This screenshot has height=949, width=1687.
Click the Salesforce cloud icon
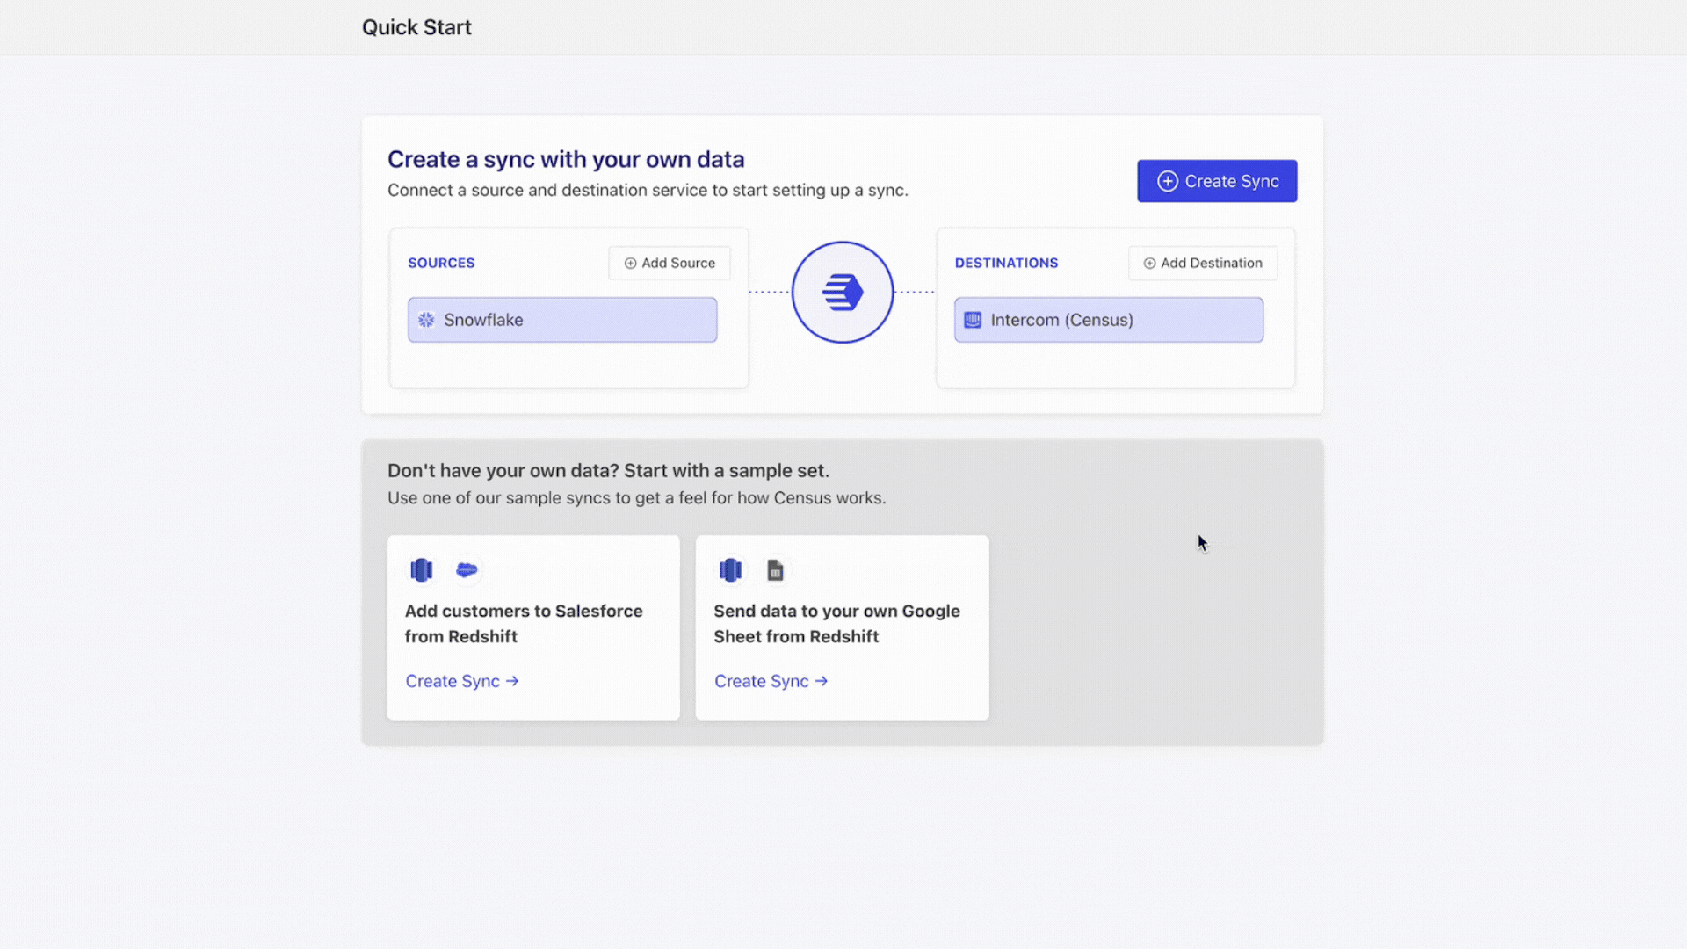click(467, 570)
